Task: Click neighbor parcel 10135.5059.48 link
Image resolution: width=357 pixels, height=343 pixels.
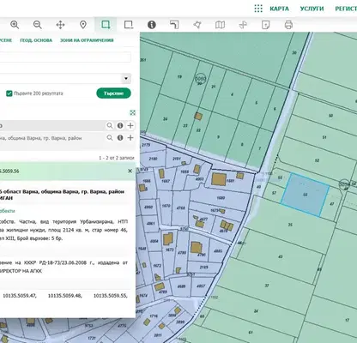Action: click(x=65, y=296)
